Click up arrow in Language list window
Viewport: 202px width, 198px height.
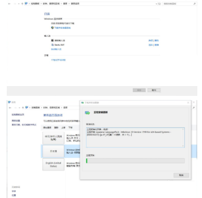coord(23,108)
